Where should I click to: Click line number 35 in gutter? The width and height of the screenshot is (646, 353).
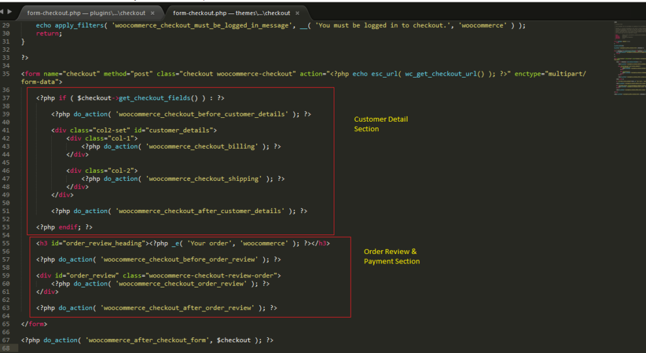(6, 74)
